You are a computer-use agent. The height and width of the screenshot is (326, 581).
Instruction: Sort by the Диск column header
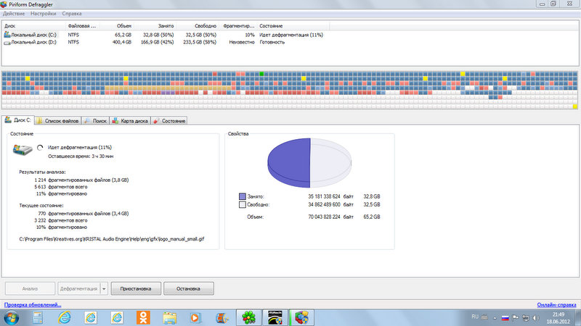point(34,26)
